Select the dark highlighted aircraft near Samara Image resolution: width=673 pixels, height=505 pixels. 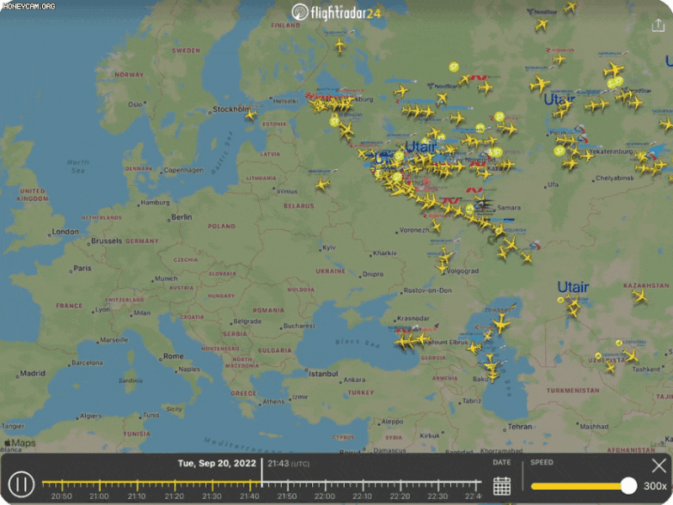click(x=483, y=205)
